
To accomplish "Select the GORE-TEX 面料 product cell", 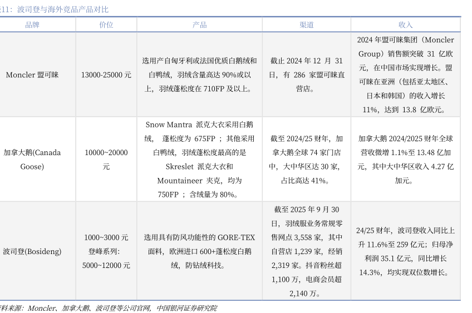I will click(199, 251).
